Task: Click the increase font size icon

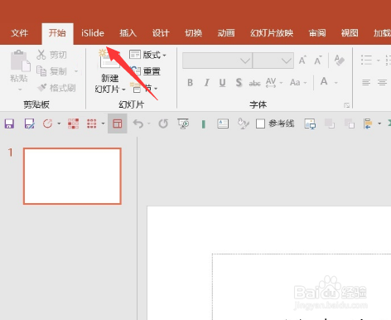Action: tap(302, 61)
